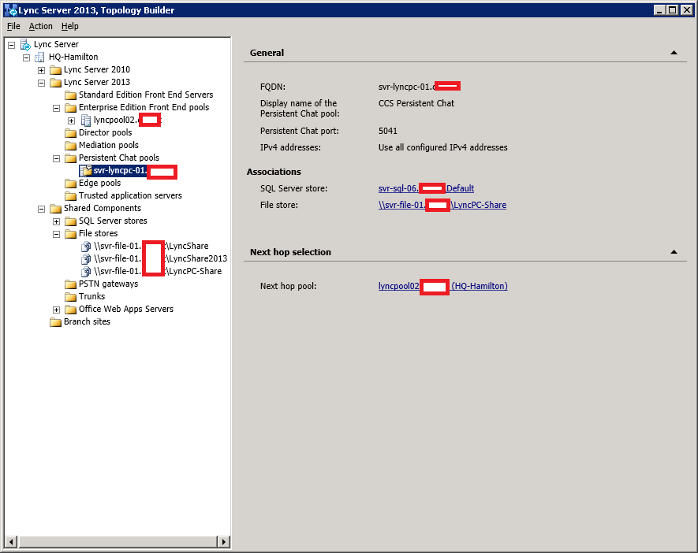Click the Office Web Apps Servers folder icon

point(70,309)
